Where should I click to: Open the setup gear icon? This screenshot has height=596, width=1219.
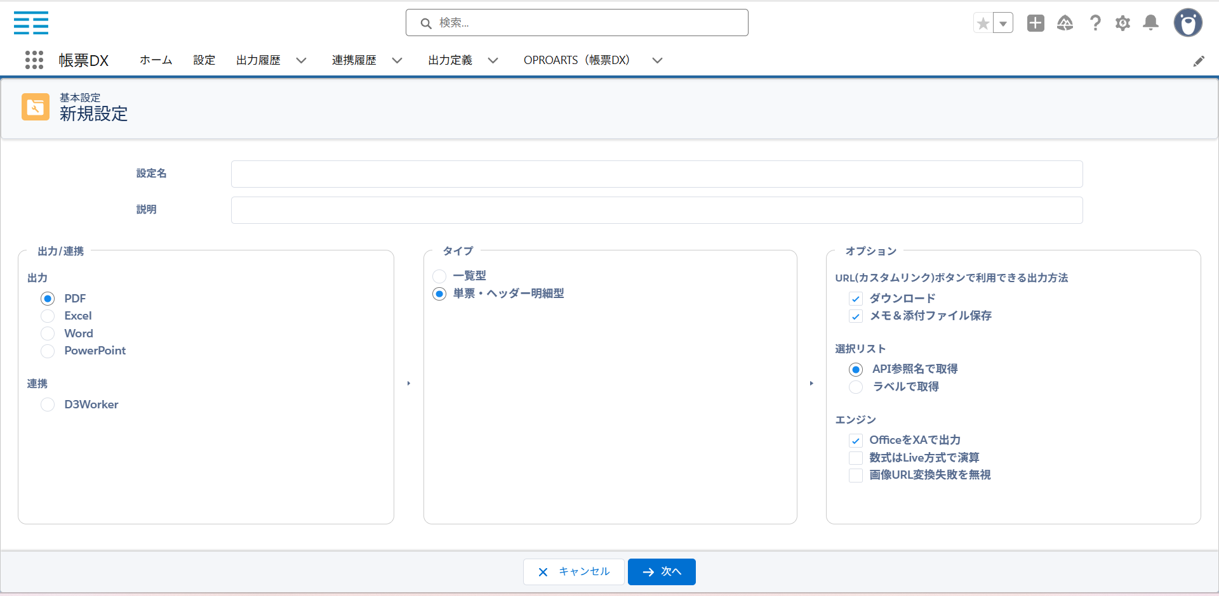[1122, 23]
